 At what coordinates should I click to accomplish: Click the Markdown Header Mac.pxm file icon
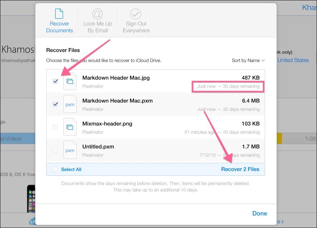pos(70,104)
